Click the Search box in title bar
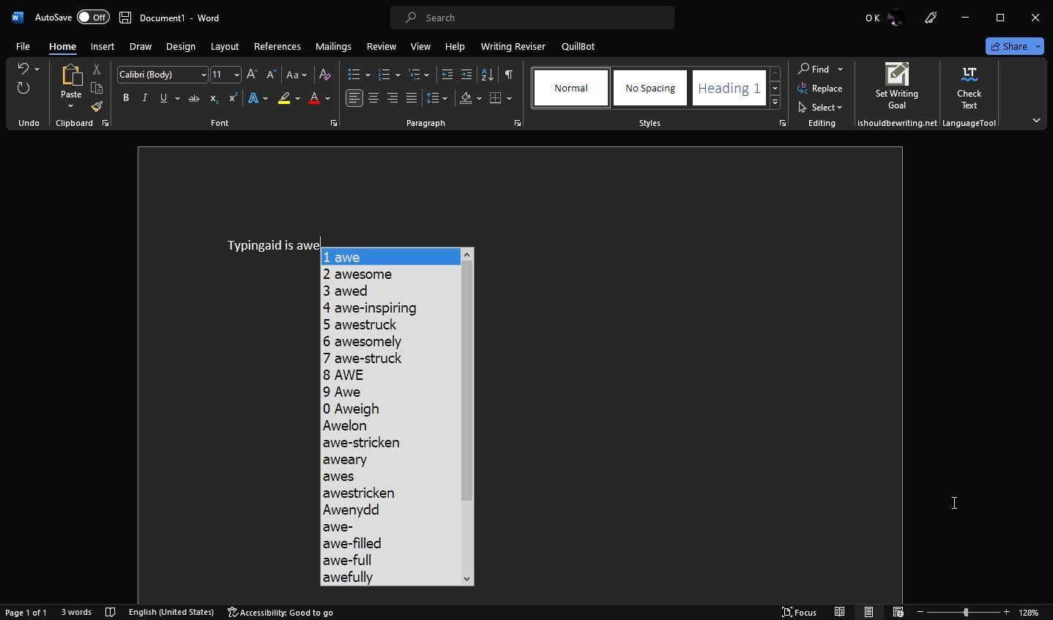The image size is (1053, 620). tap(532, 18)
